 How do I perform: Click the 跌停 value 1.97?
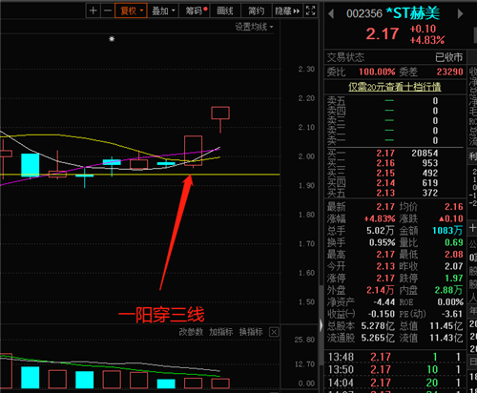(x=454, y=279)
